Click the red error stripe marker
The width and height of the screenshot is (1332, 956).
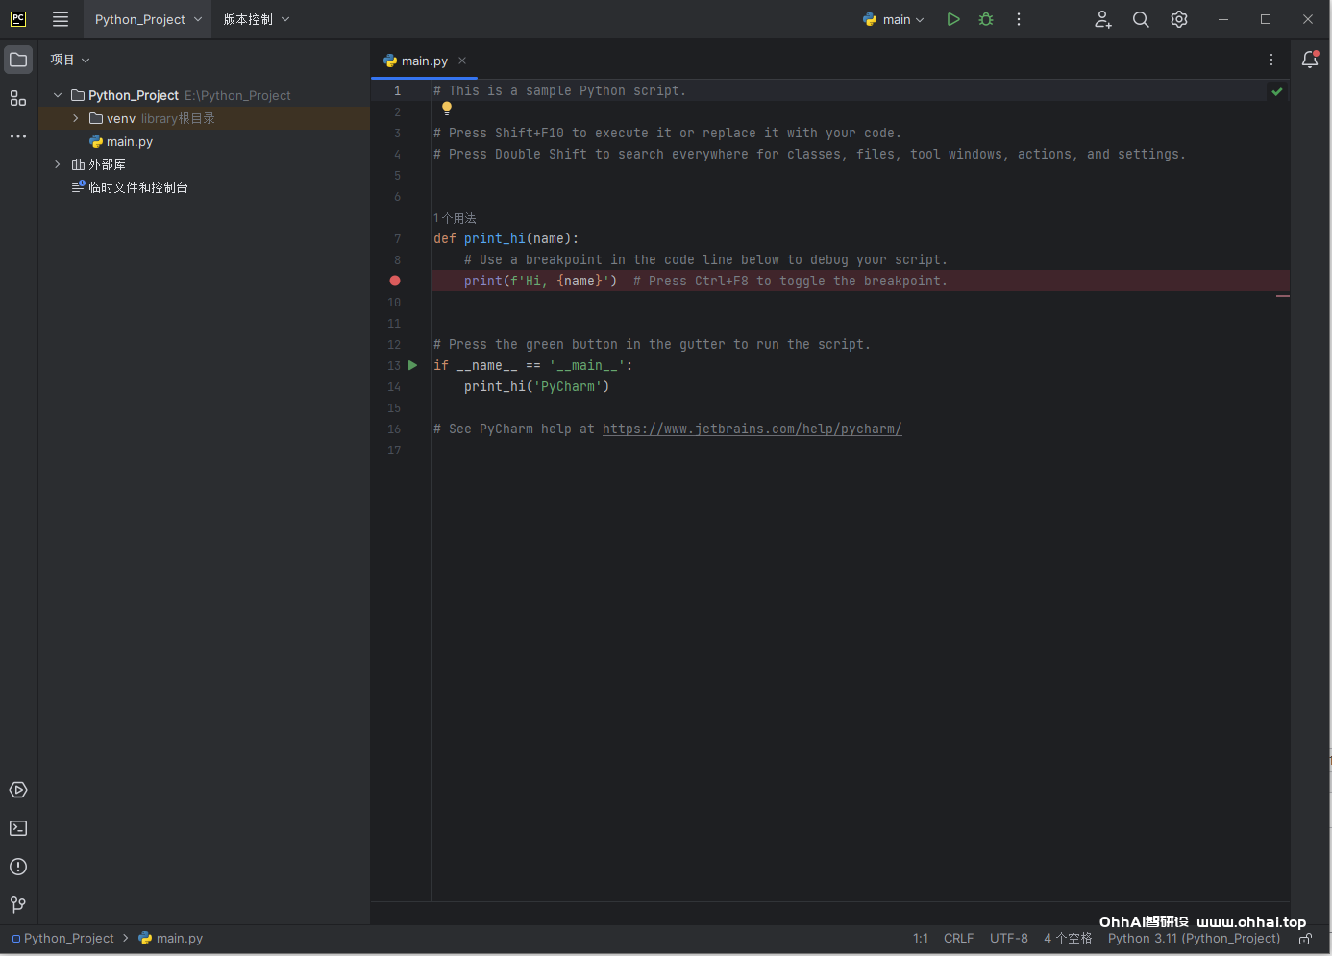pos(1282,296)
